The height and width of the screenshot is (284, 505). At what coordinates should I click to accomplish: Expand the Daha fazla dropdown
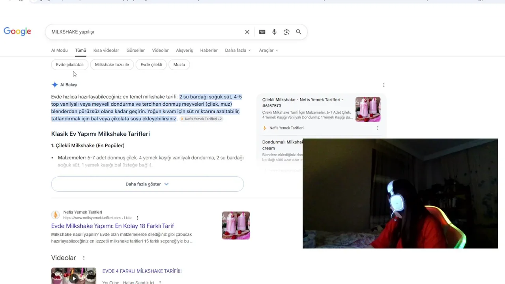pos(238,50)
